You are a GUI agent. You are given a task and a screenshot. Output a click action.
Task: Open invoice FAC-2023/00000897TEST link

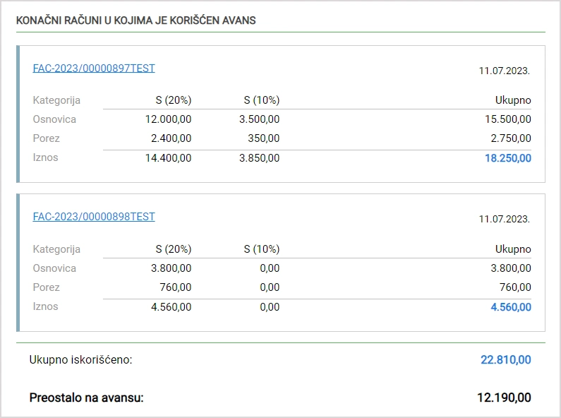point(94,68)
